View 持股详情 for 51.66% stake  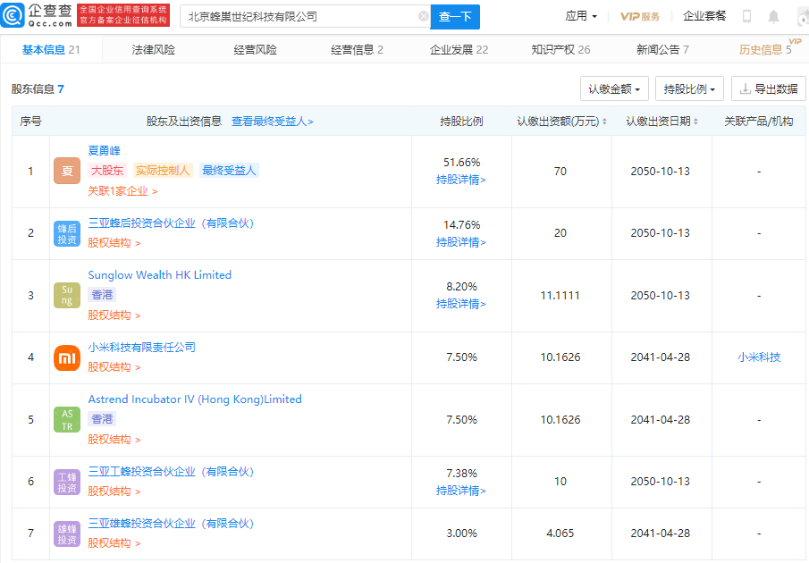coord(461,180)
